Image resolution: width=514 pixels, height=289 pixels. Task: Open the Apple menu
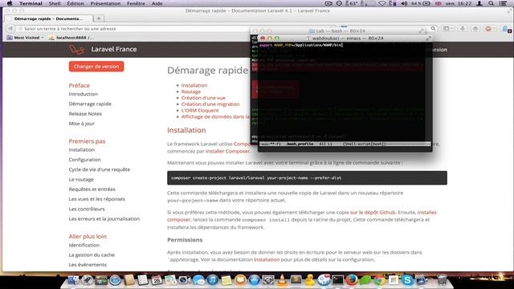pyautogui.click(x=10, y=3)
